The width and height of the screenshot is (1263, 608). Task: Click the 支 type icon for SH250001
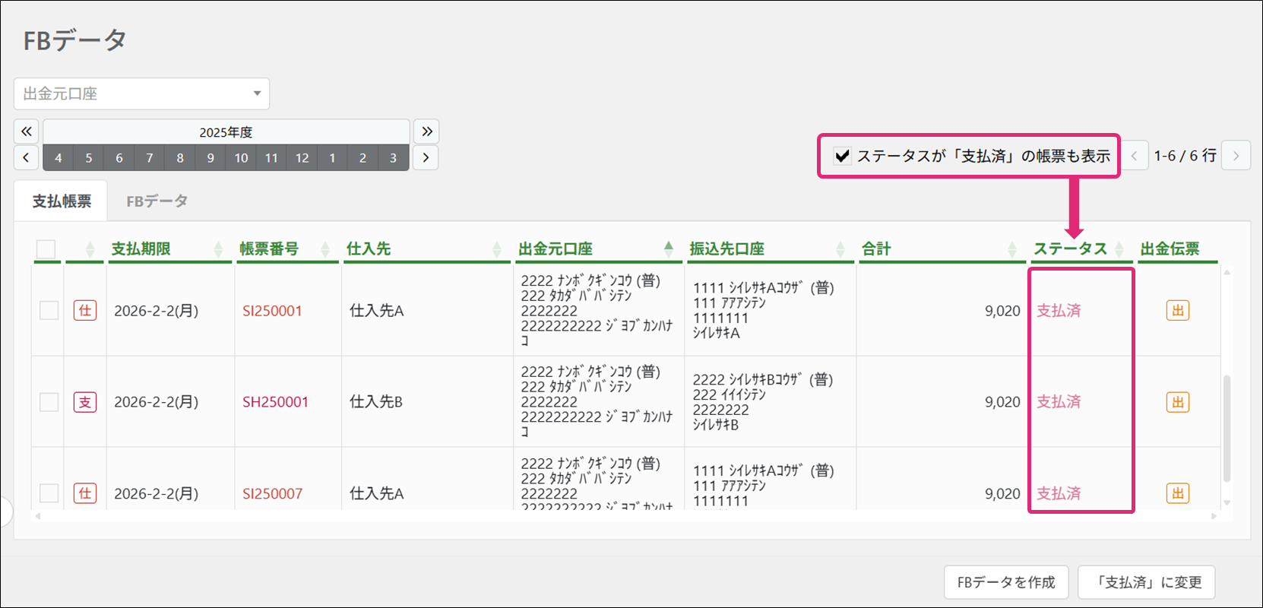tap(85, 402)
